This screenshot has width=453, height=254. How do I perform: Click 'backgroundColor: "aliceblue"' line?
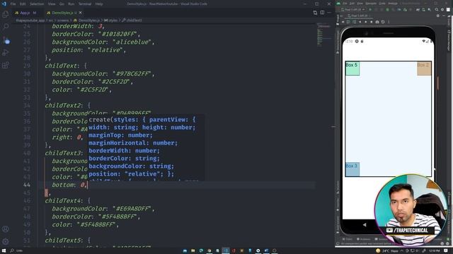103,42
